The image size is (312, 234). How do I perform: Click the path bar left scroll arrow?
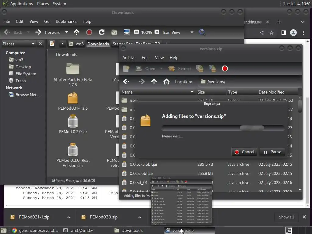63,44
